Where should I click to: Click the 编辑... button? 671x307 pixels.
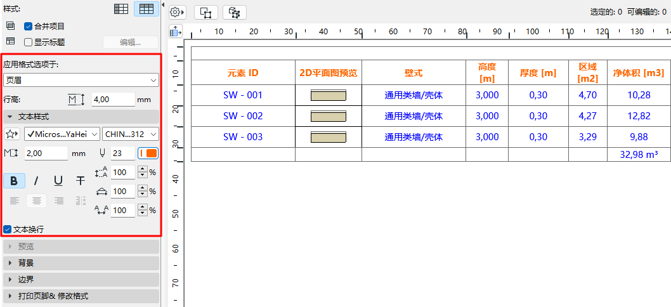tap(131, 42)
